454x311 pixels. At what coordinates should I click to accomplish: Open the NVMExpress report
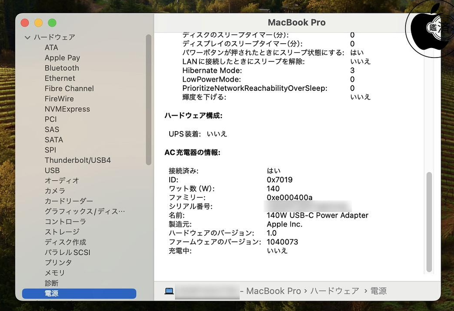67,109
